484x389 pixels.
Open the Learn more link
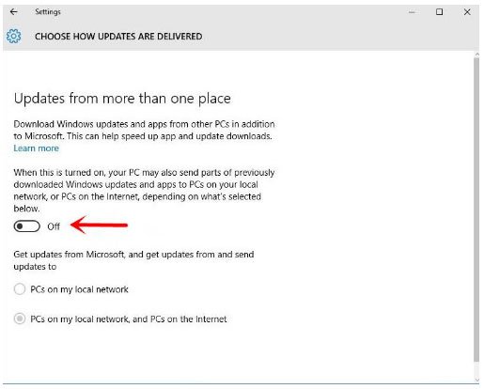[36, 148]
